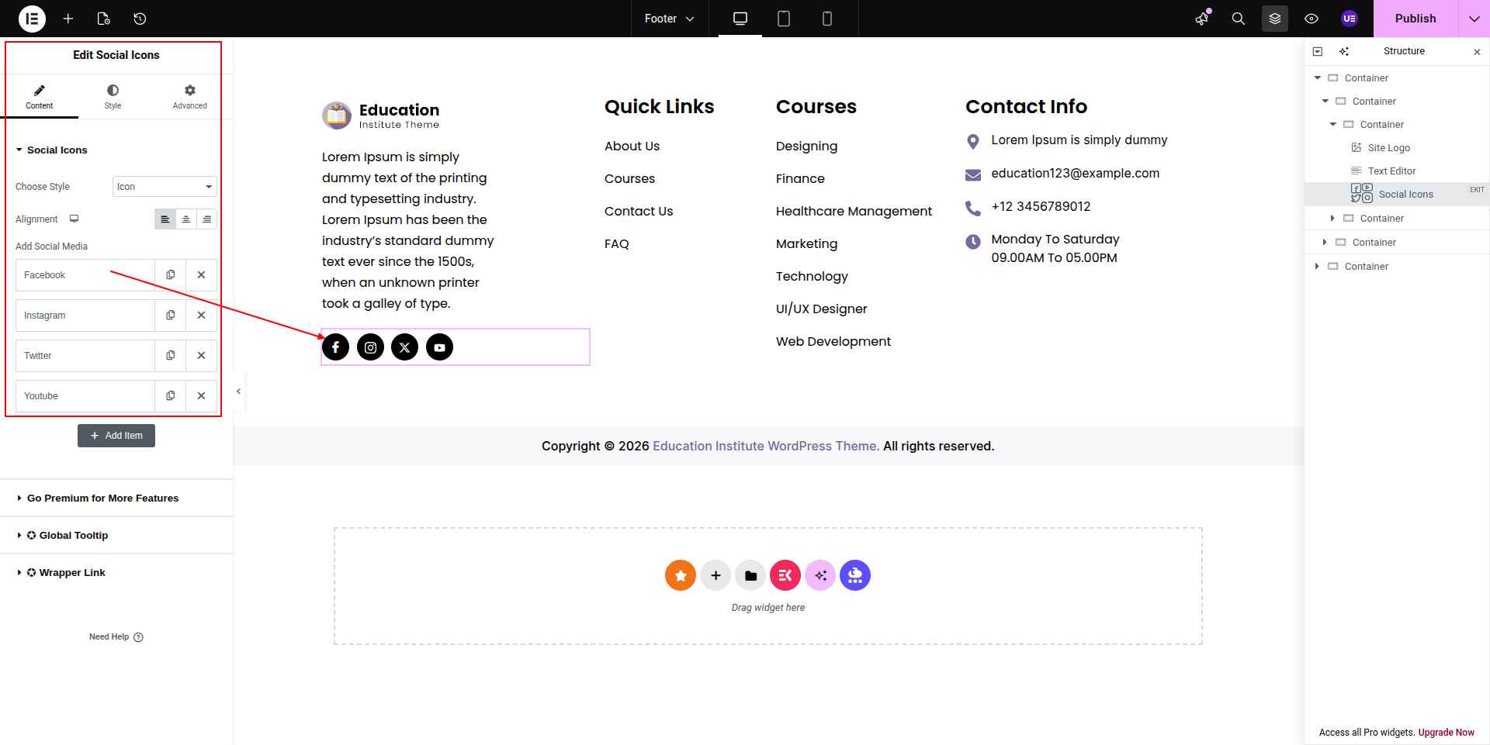The height and width of the screenshot is (745, 1490).
Task: Click the Publish button
Action: 1415,19
